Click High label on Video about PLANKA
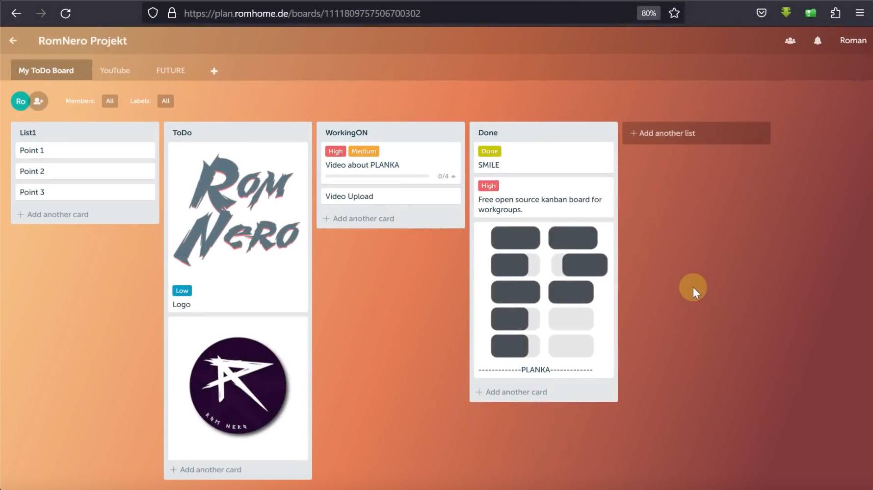873x490 pixels. (x=336, y=151)
